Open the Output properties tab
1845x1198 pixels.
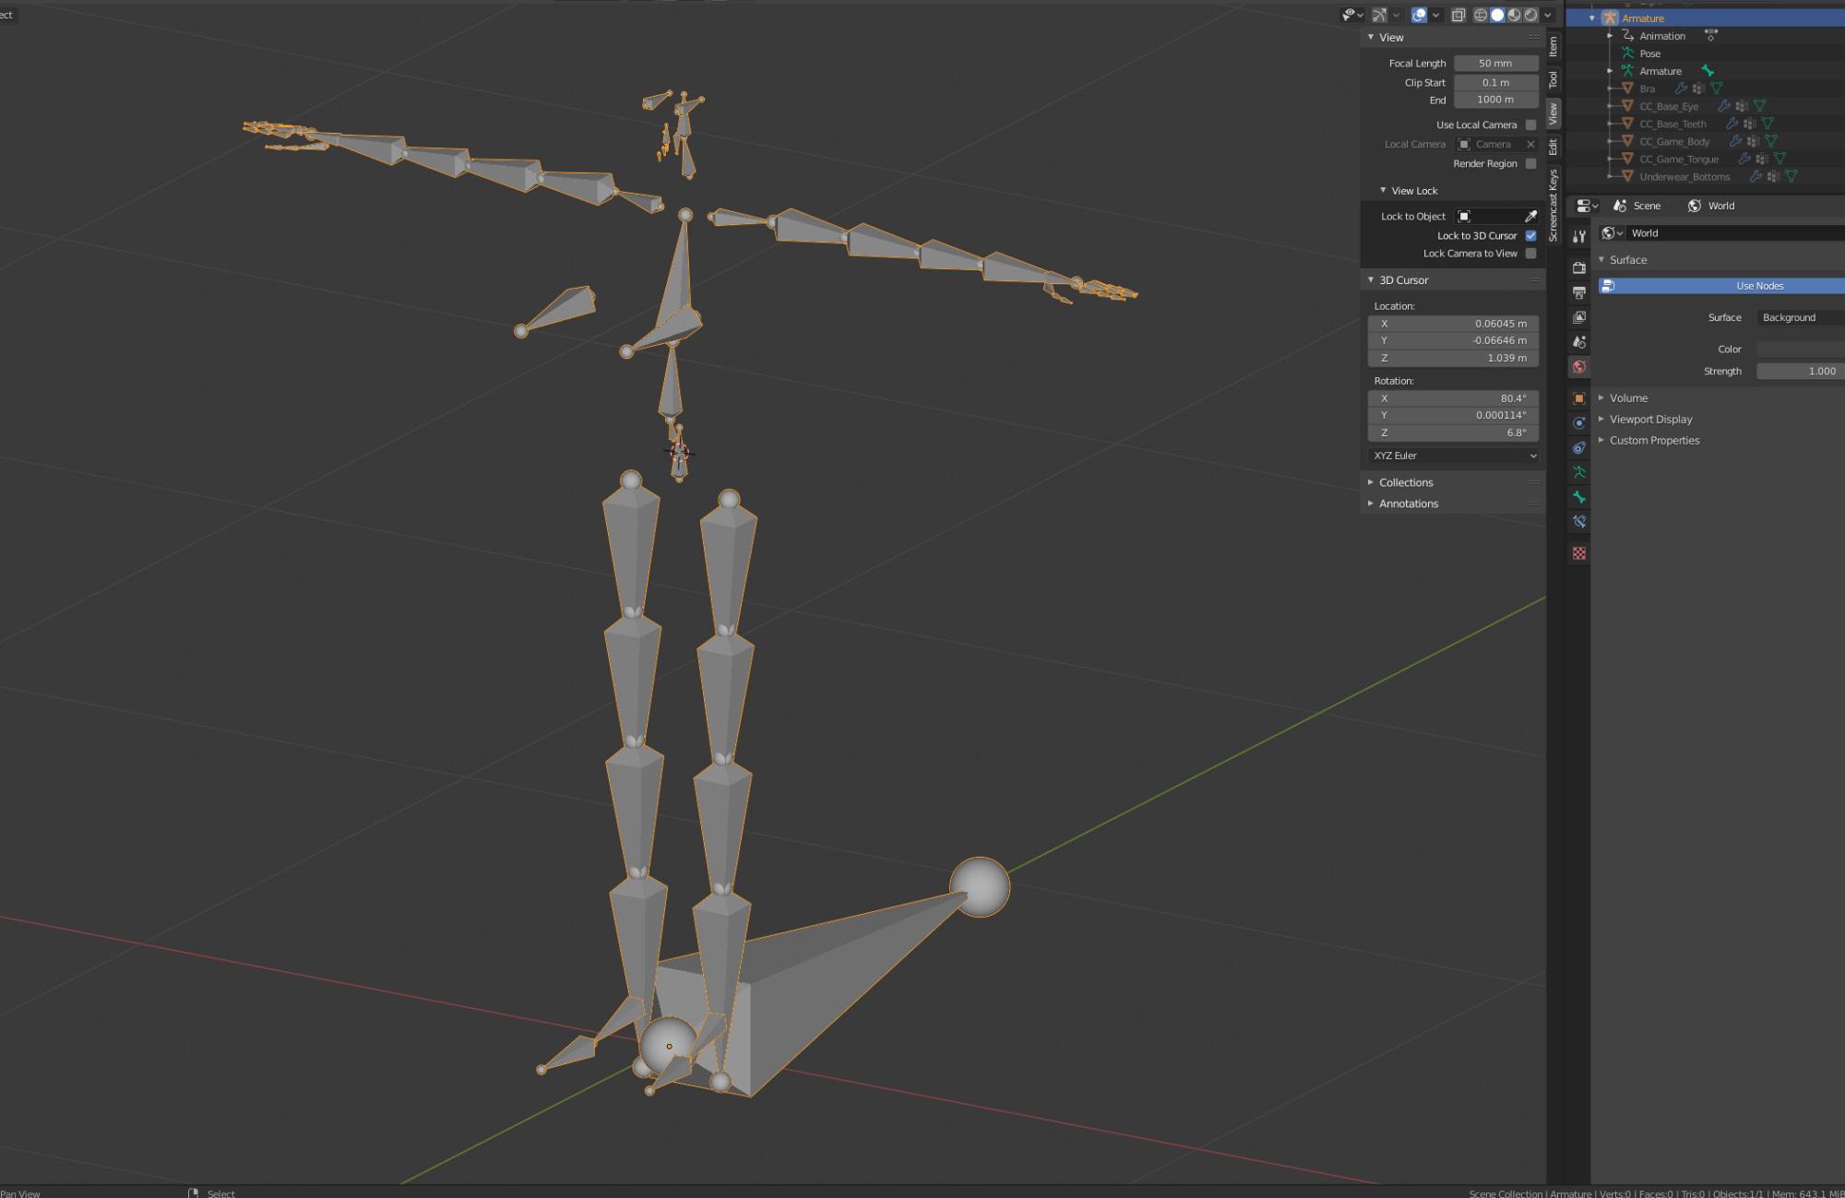click(1579, 292)
